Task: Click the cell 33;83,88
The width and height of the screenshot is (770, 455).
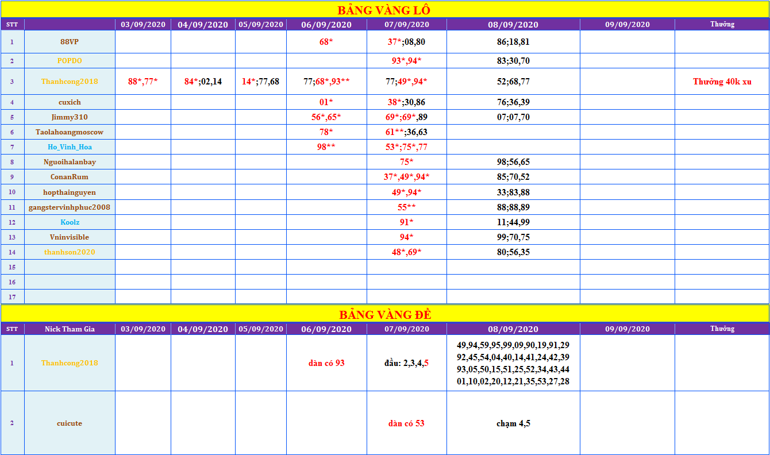Action: [x=513, y=192]
